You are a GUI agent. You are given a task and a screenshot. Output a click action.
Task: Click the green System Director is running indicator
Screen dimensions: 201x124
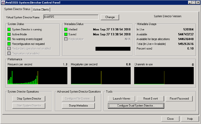[x=9, y=29]
